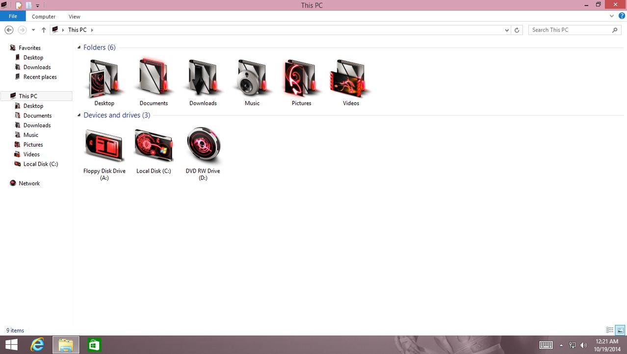
Task: Select the Floppy Disk Drive (A:) icon
Action: [104, 146]
